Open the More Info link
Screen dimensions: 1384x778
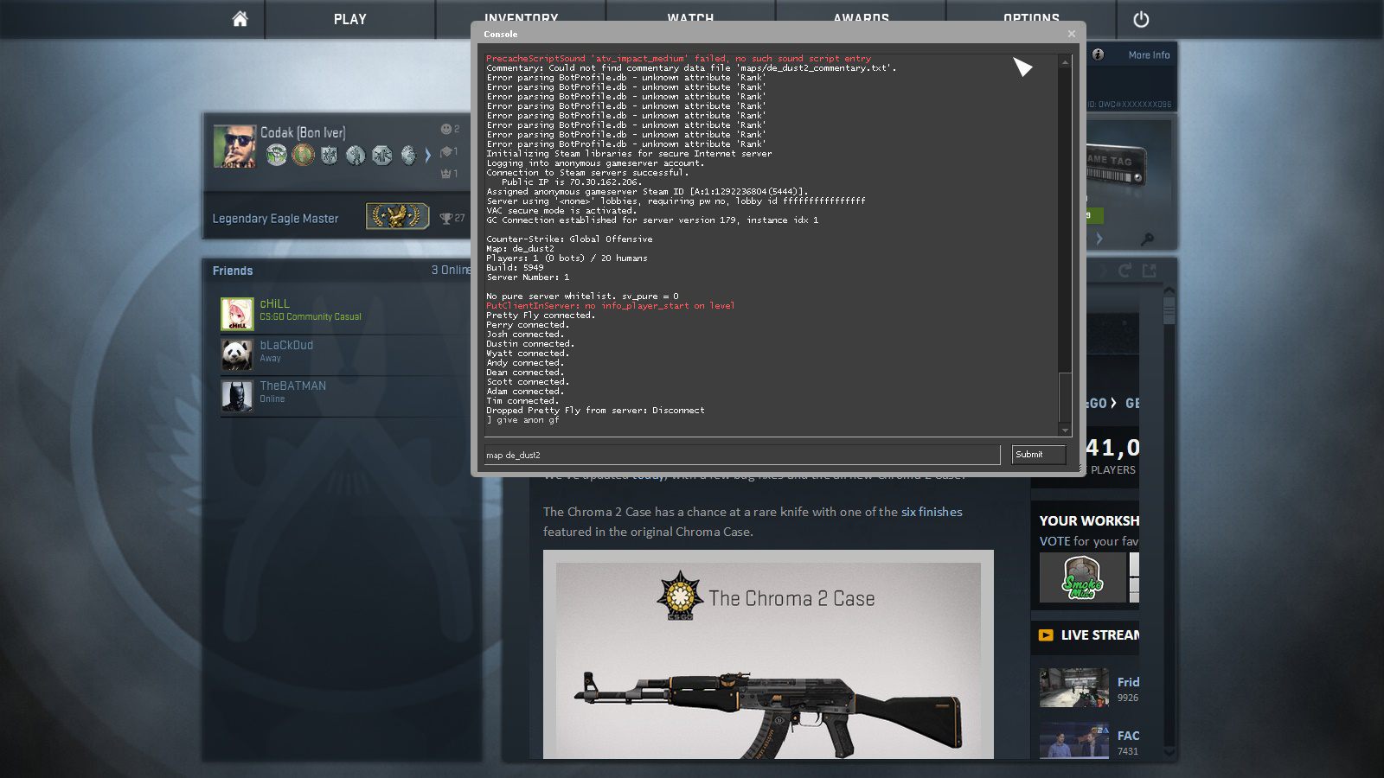tap(1149, 54)
